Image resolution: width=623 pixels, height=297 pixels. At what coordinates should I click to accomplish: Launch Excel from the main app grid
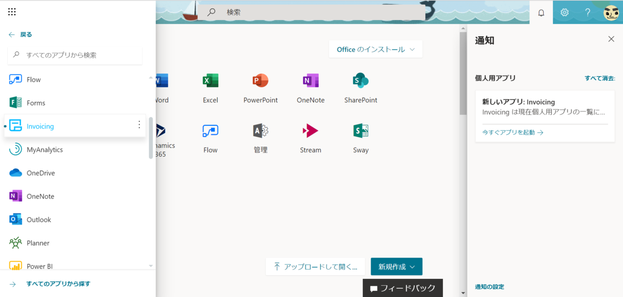[x=210, y=88]
